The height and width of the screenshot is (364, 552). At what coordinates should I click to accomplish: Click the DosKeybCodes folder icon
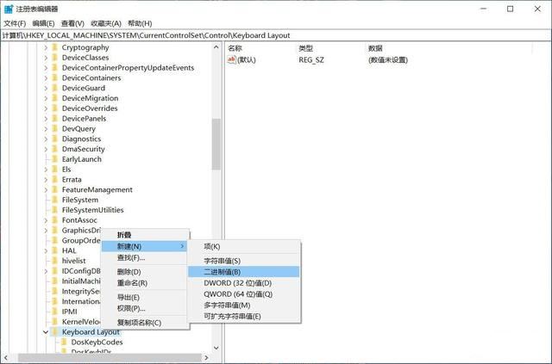[64, 342]
